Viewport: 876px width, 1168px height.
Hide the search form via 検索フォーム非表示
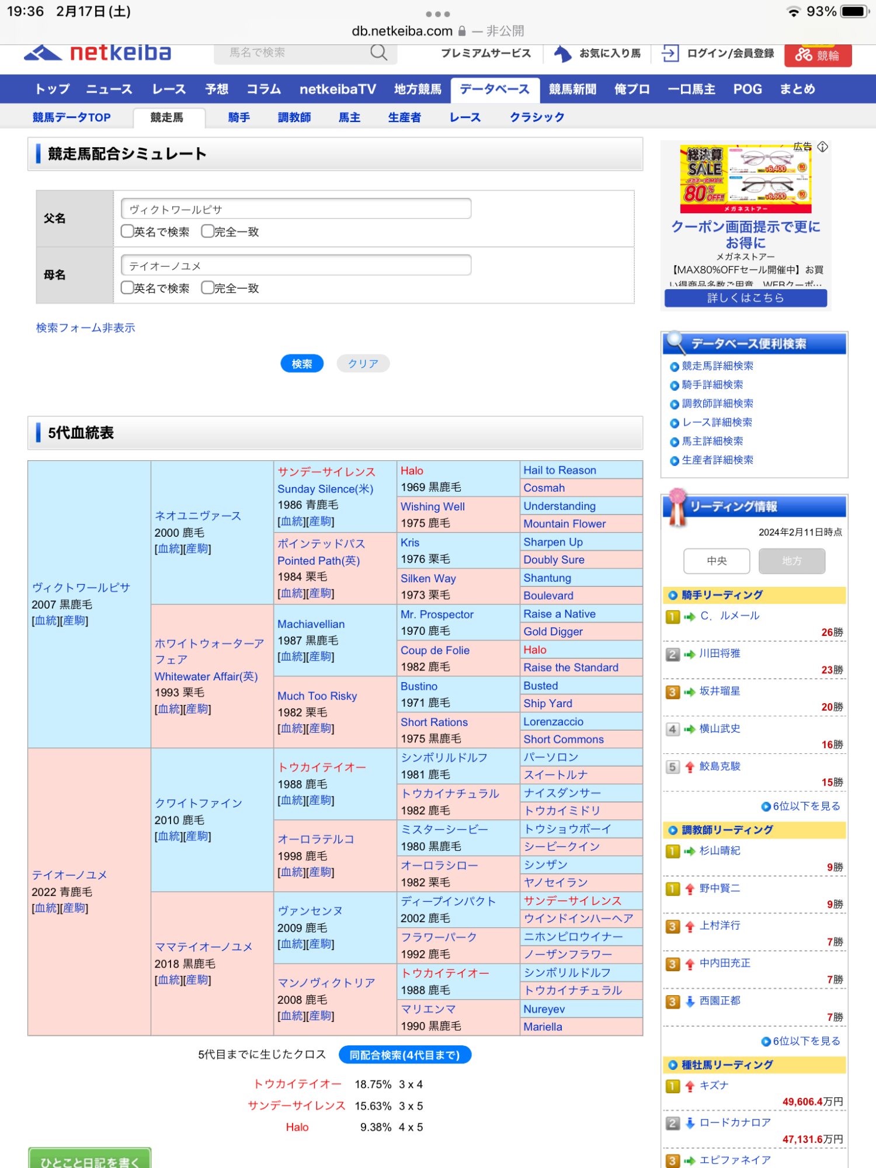pyautogui.click(x=85, y=328)
